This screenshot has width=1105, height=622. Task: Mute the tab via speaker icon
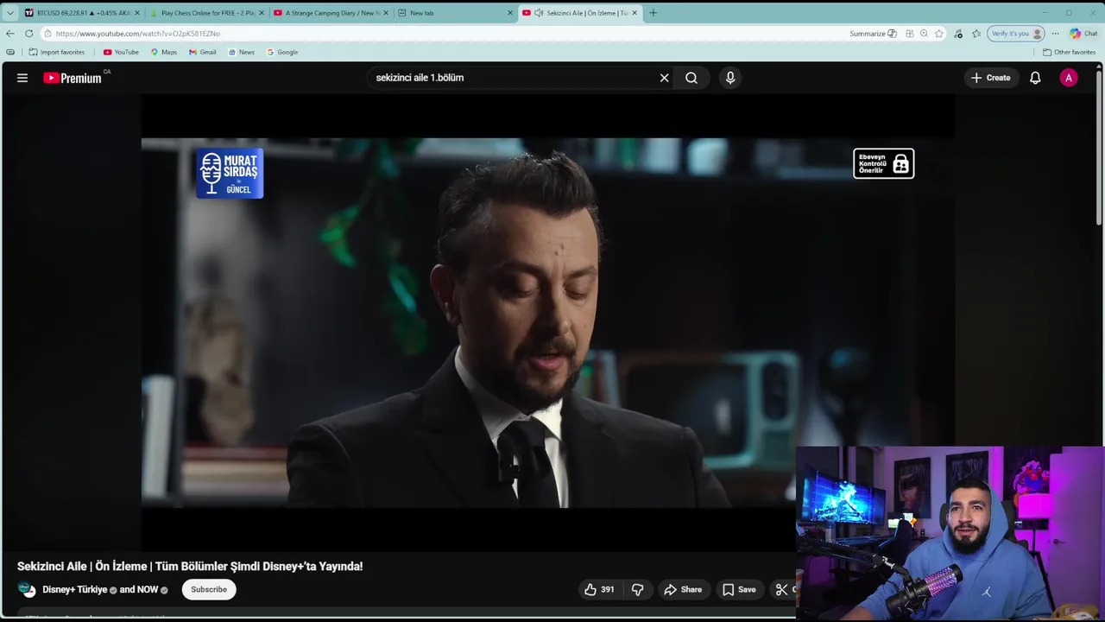coord(539,13)
